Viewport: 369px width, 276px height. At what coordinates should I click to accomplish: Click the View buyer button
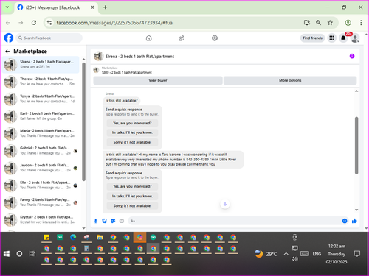[158, 80]
